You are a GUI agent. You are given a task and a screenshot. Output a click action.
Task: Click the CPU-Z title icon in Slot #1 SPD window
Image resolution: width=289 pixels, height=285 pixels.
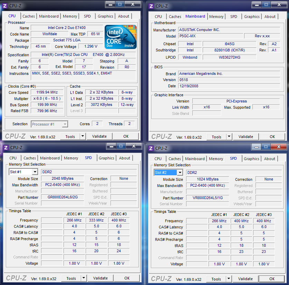(6, 148)
